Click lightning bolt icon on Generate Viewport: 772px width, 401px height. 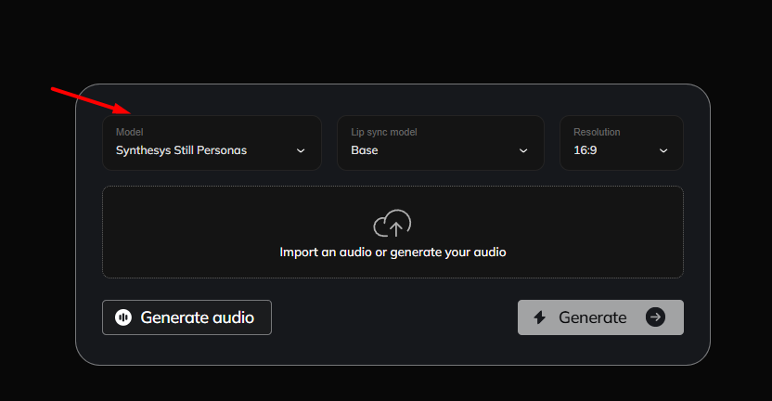(540, 317)
